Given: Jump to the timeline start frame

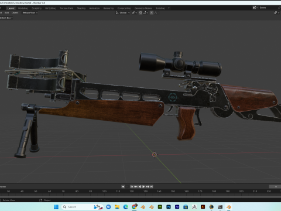Looking at the screenshot, I should tap(132, 186).
